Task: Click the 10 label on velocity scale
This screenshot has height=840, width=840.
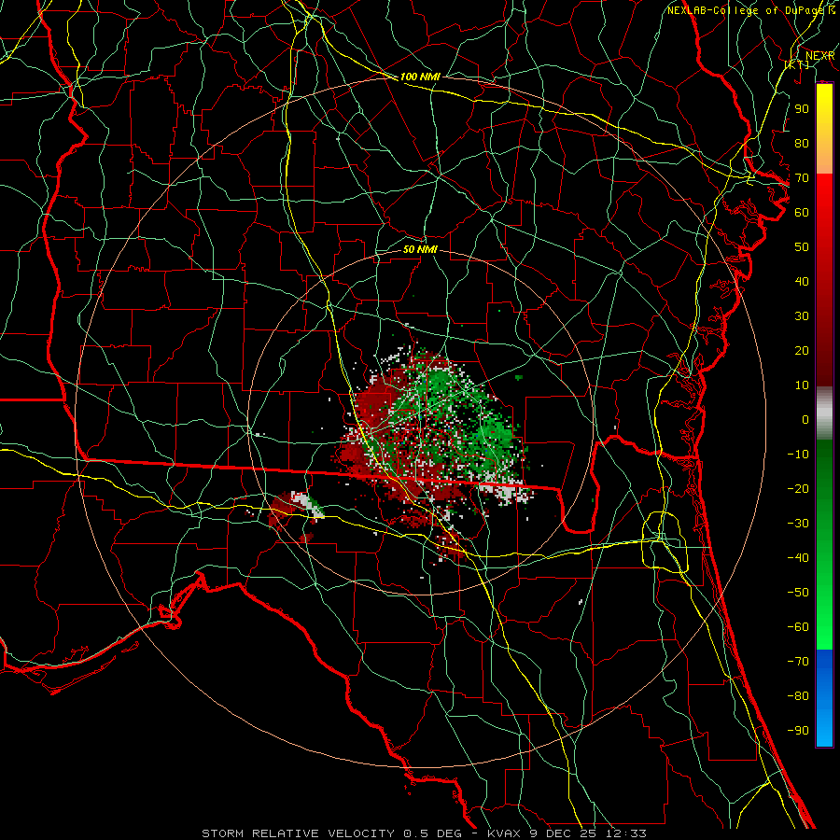Action: [x=802, y=385]
